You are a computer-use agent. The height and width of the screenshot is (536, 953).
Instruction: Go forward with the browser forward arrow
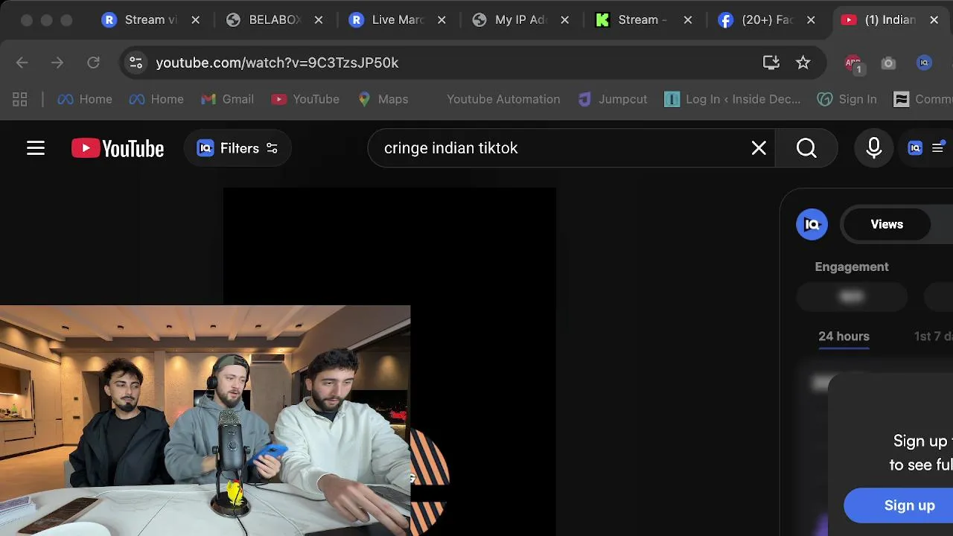coord(57,63)
